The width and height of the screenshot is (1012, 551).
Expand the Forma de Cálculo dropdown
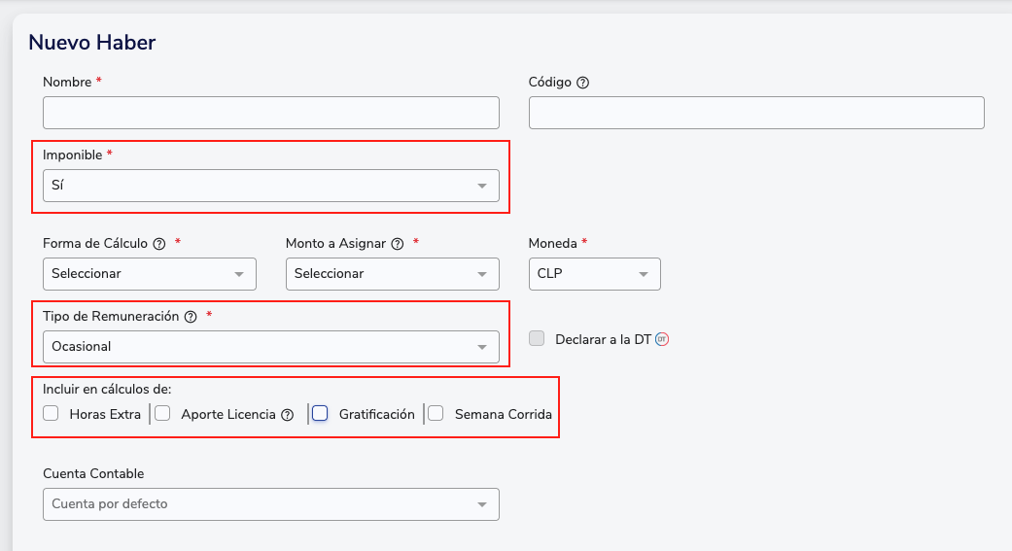(149, 274)
